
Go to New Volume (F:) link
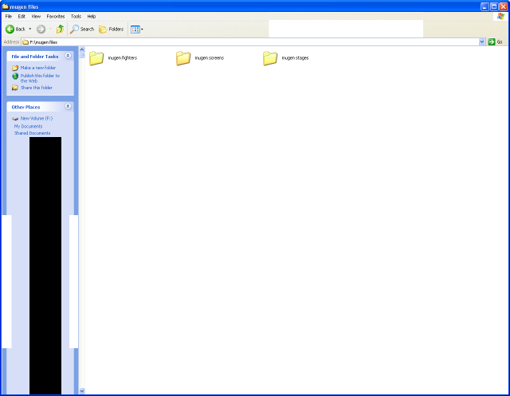pyautogui.click(x=36, y=118)
